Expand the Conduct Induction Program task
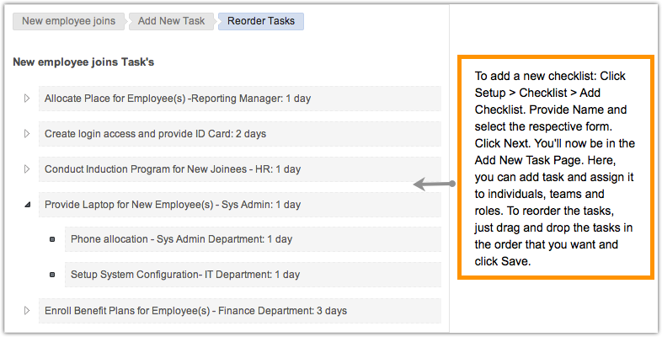The height and width of the screenshot is (337, 662). coord(27,169)
